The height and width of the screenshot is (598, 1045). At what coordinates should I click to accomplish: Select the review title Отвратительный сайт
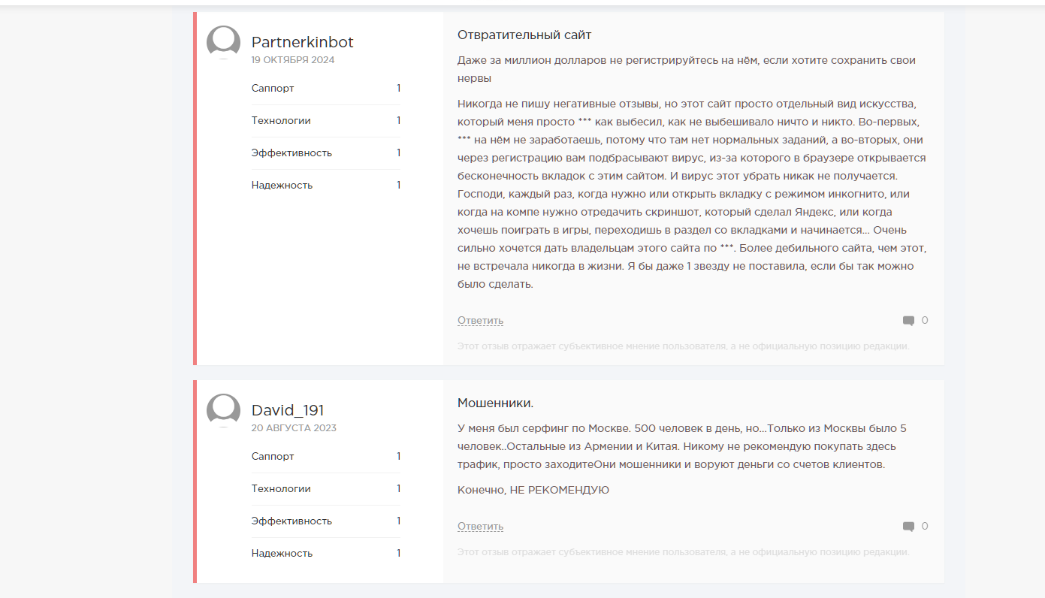click(524, 35)
